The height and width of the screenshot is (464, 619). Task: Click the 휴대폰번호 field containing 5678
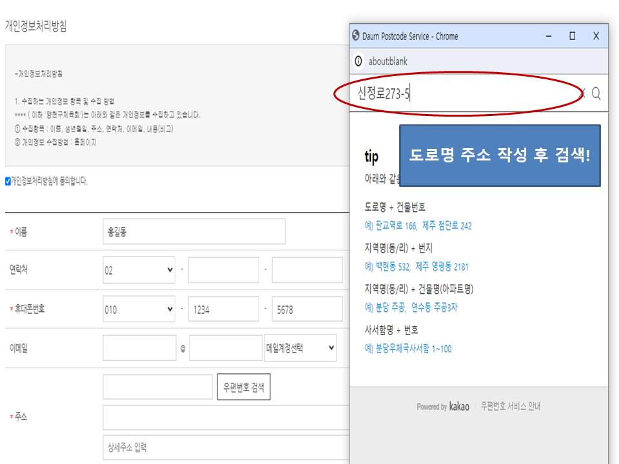click(307, 309)
